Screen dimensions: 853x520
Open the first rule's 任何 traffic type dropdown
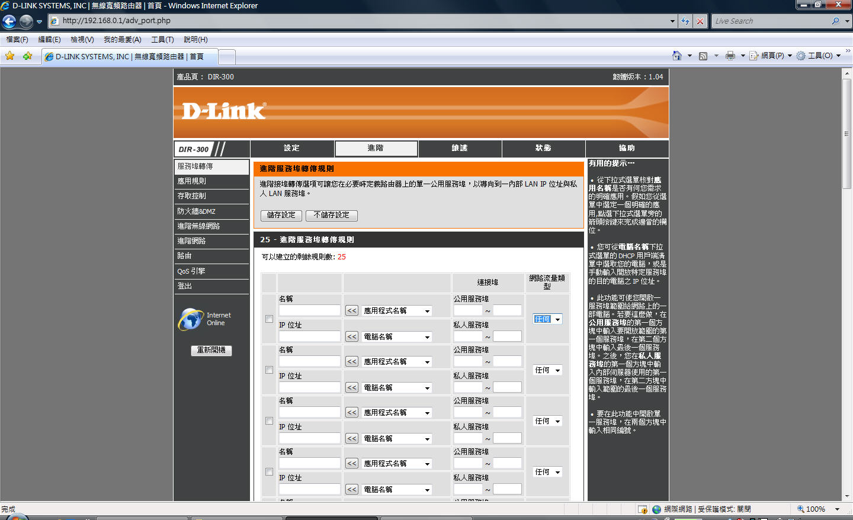click(x=547, y=319)
